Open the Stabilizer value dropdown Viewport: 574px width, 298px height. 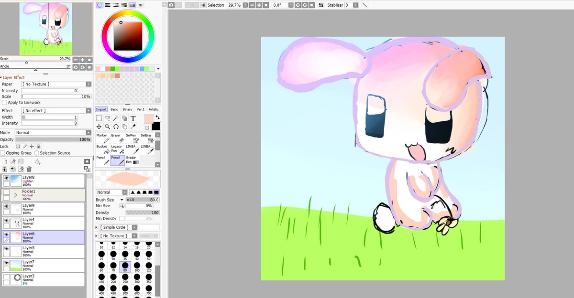355,5
